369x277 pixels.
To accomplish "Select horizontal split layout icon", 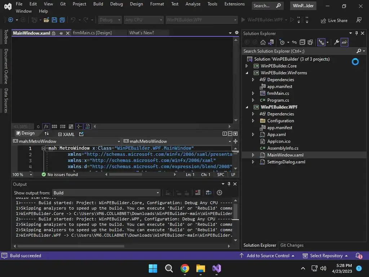I will point(230,134).
